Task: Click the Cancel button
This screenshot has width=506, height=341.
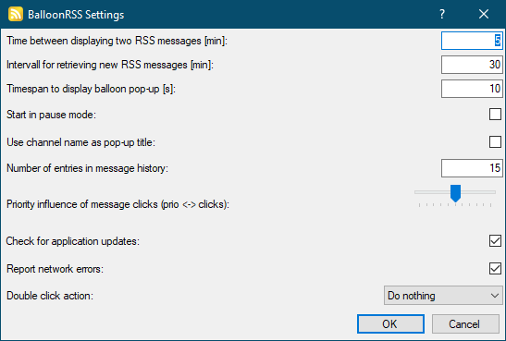Action: (x=465, y=324)
